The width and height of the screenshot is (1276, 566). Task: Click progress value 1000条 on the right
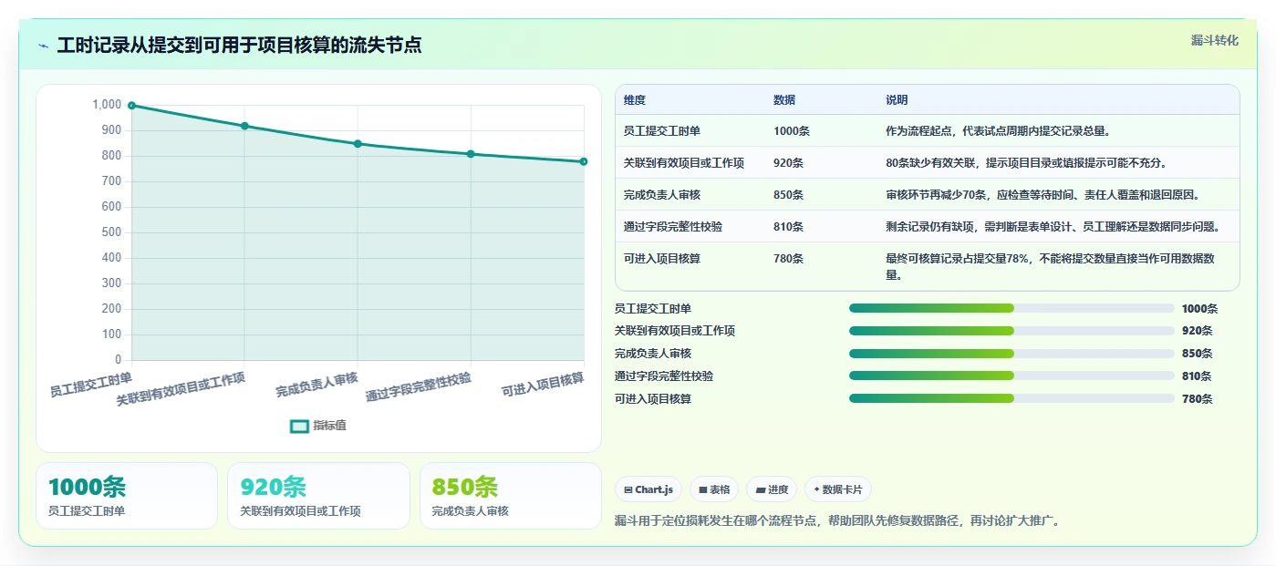tap(1199, 309)
